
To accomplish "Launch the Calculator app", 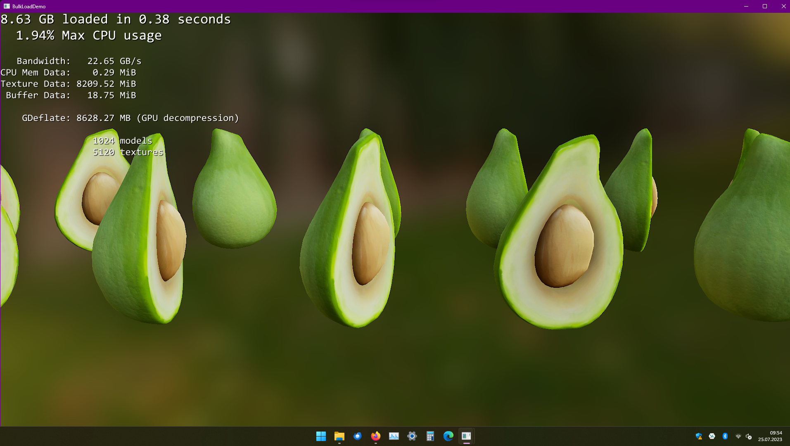I will click(x=430, y=436).
